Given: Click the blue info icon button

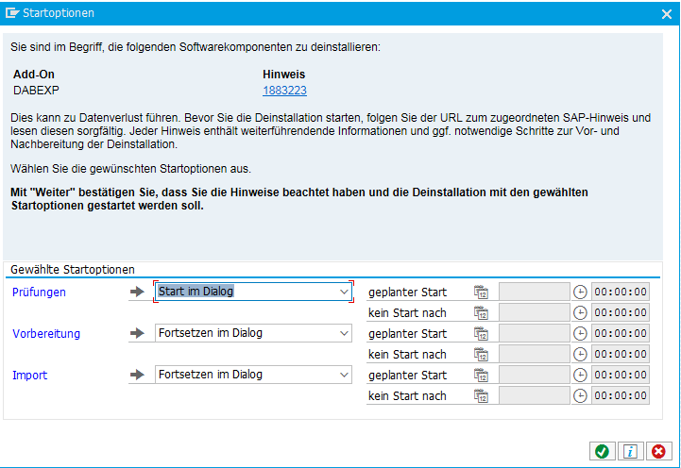Looking at the screenshot, I should [x=630, y=451].
